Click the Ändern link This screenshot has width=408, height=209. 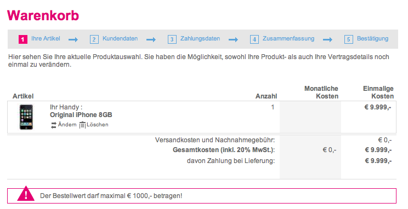click(67, 125)
